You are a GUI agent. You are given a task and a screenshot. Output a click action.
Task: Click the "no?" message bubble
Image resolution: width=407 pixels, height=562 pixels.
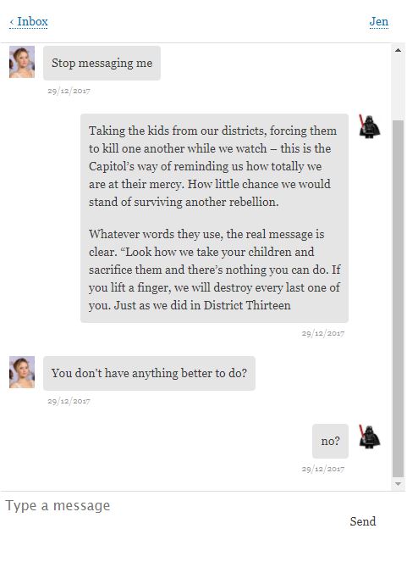(330, 442)
